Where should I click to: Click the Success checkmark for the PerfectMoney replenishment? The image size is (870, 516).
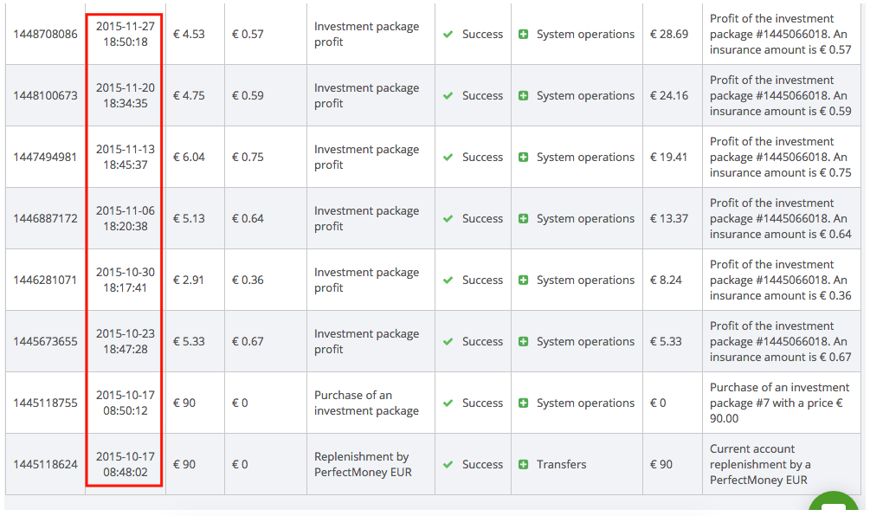coord(448,465)
